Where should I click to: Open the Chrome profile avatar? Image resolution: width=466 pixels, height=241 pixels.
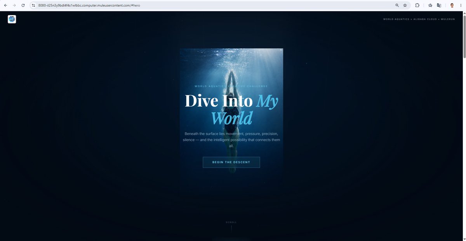[x=452, y=5]
